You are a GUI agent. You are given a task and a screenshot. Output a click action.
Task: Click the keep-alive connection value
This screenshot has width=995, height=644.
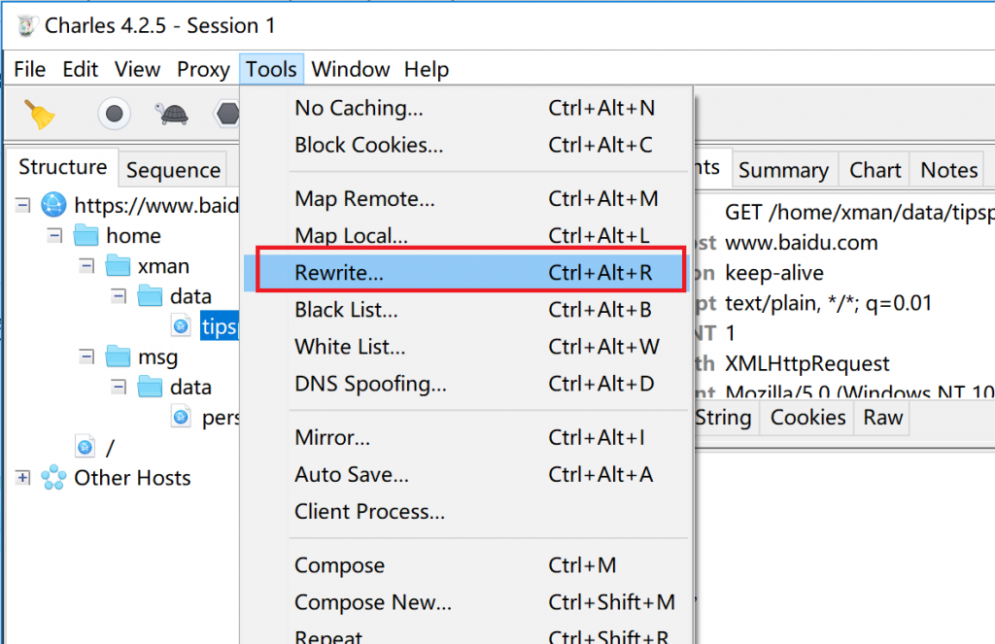point(774,273)
